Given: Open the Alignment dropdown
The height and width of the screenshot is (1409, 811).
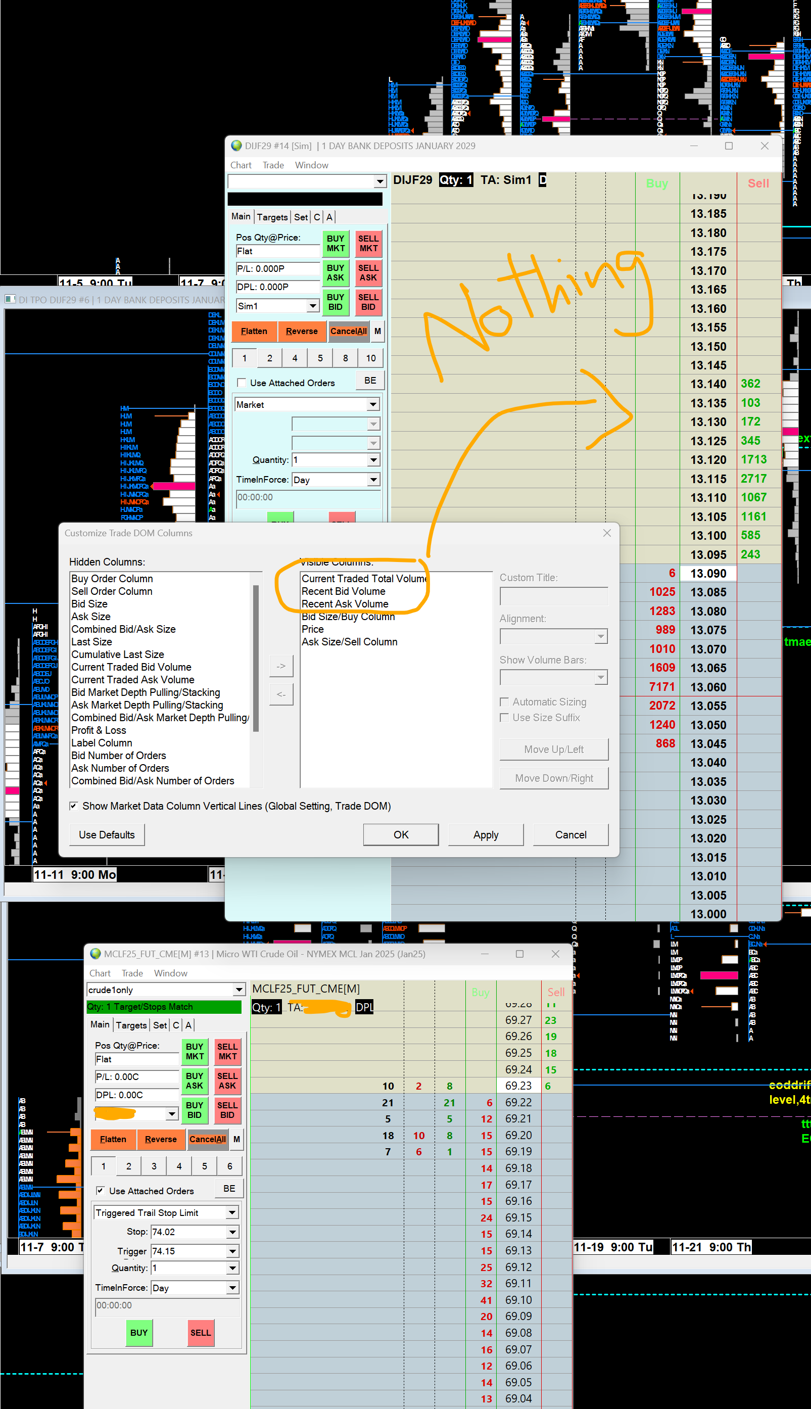Looking at the screenshot, I should (600, 637).
